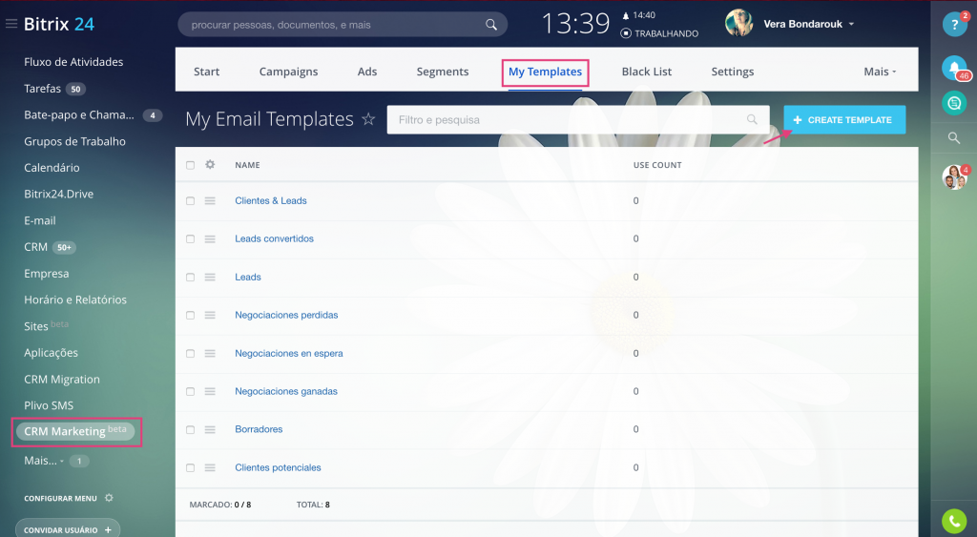Viewport: 977px width, 537px height.
Task: Open notifications bell with 46 badge
Action: 954,68
